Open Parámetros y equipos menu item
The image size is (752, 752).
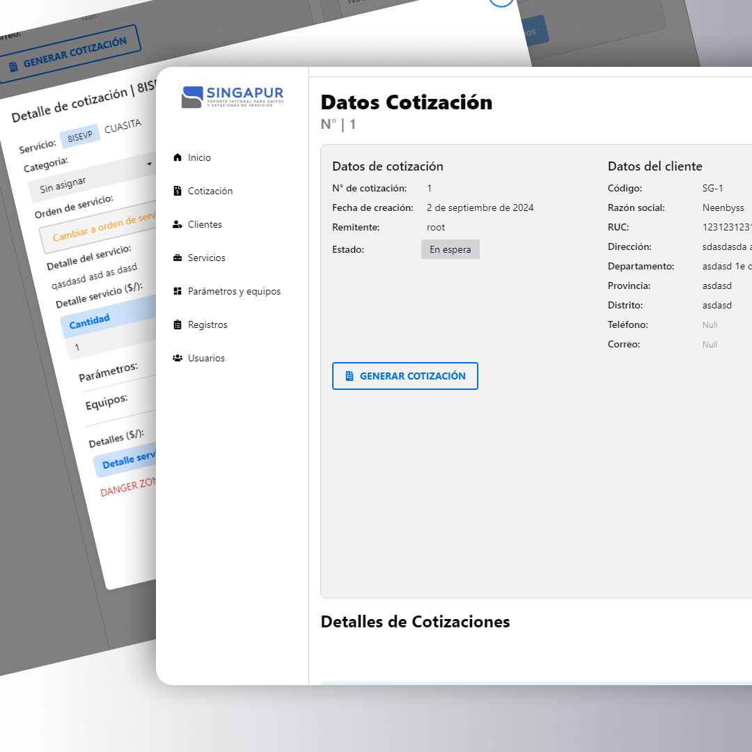coord(234,291)
